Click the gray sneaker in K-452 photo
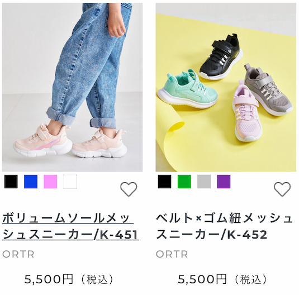This screenshot has width=299, height=295. pyautogui.click(x=268, y=90)
